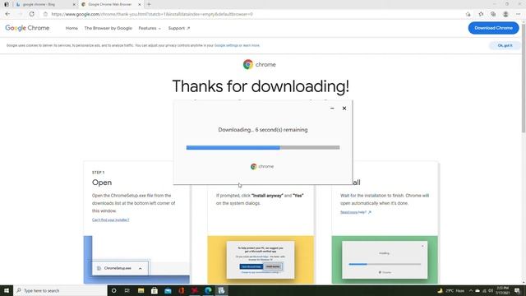Click the Thanks for downloading heading

click(261, 86)
